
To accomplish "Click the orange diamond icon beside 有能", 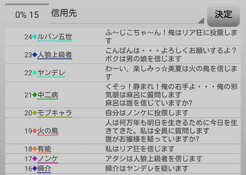I will click(35, 149).
